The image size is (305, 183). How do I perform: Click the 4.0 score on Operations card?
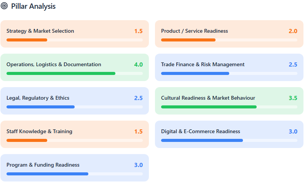point(138,64)
